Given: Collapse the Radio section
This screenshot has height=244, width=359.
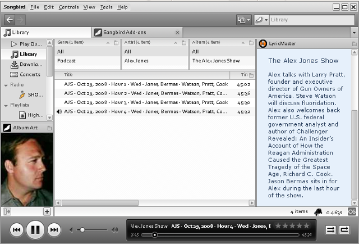Looking at the screenshot, I should 6,85.
